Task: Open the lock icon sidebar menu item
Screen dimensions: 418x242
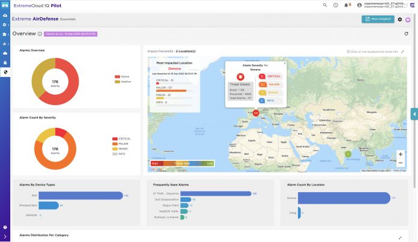Action: (x=5, y=62)
